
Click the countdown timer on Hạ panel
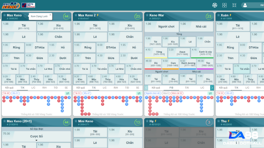[x=209, y=122]
